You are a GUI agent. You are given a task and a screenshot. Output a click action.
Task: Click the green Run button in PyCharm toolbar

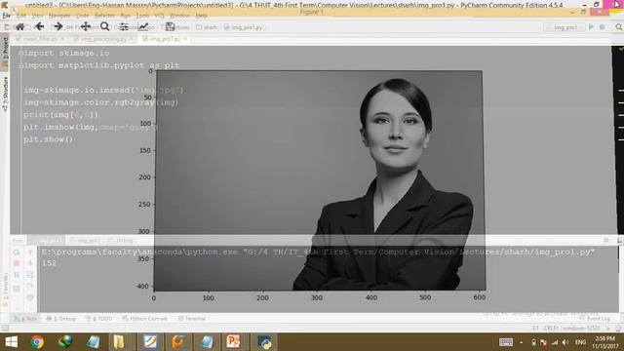pyautogui.click(x=591, y=27)
